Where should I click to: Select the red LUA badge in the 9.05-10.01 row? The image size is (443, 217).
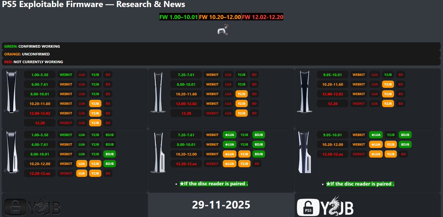pos(375,75)
